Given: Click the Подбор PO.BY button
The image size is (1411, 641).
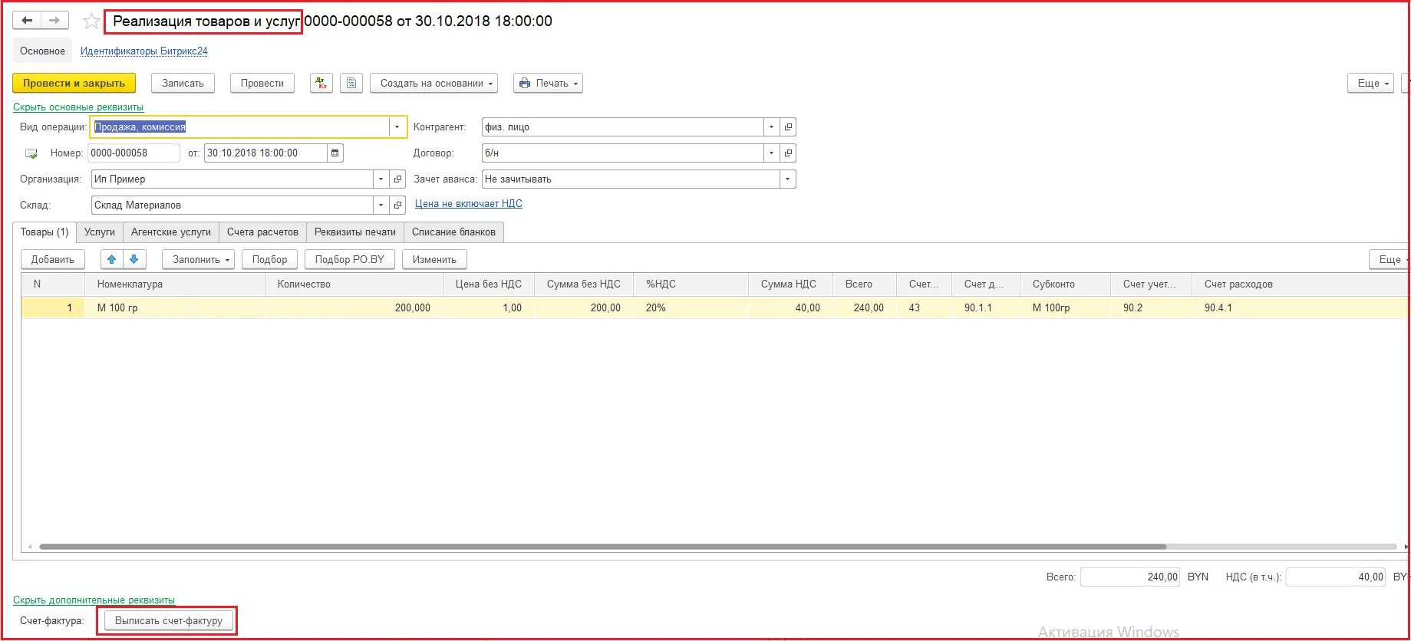Looking at the screenshot, I should pyautogui.click(x=350, y=259).
